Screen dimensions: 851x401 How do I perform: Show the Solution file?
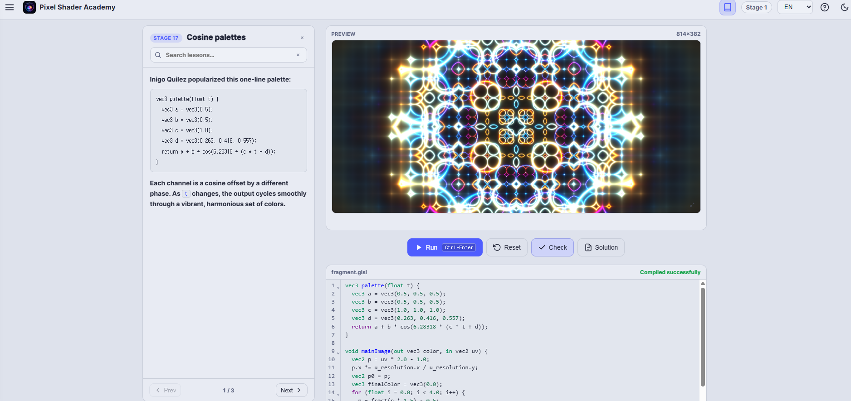click(x=601, y=247)
